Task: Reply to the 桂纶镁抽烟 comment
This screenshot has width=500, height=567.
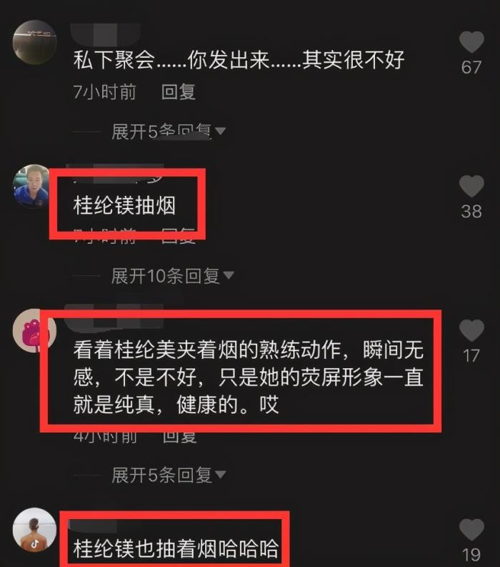Action: pyautogui.click(x=179, y=236)
